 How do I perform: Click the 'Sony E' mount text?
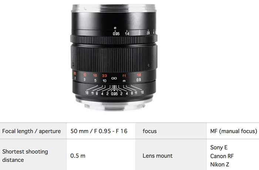click(219, 147)
